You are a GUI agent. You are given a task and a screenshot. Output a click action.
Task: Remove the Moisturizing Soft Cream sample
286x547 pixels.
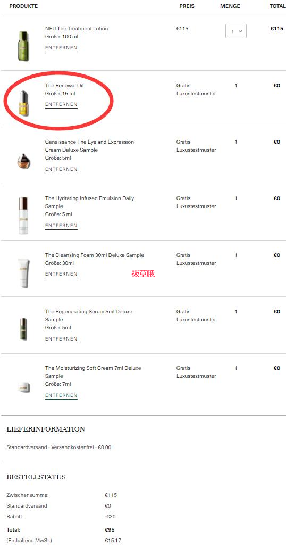point(61,395)
